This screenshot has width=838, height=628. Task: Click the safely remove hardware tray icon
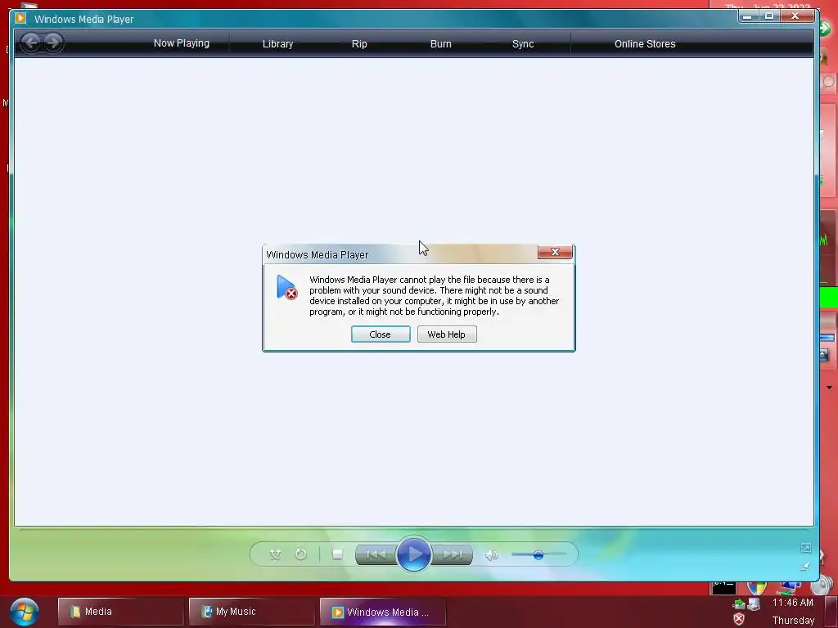tap(739, 604)
